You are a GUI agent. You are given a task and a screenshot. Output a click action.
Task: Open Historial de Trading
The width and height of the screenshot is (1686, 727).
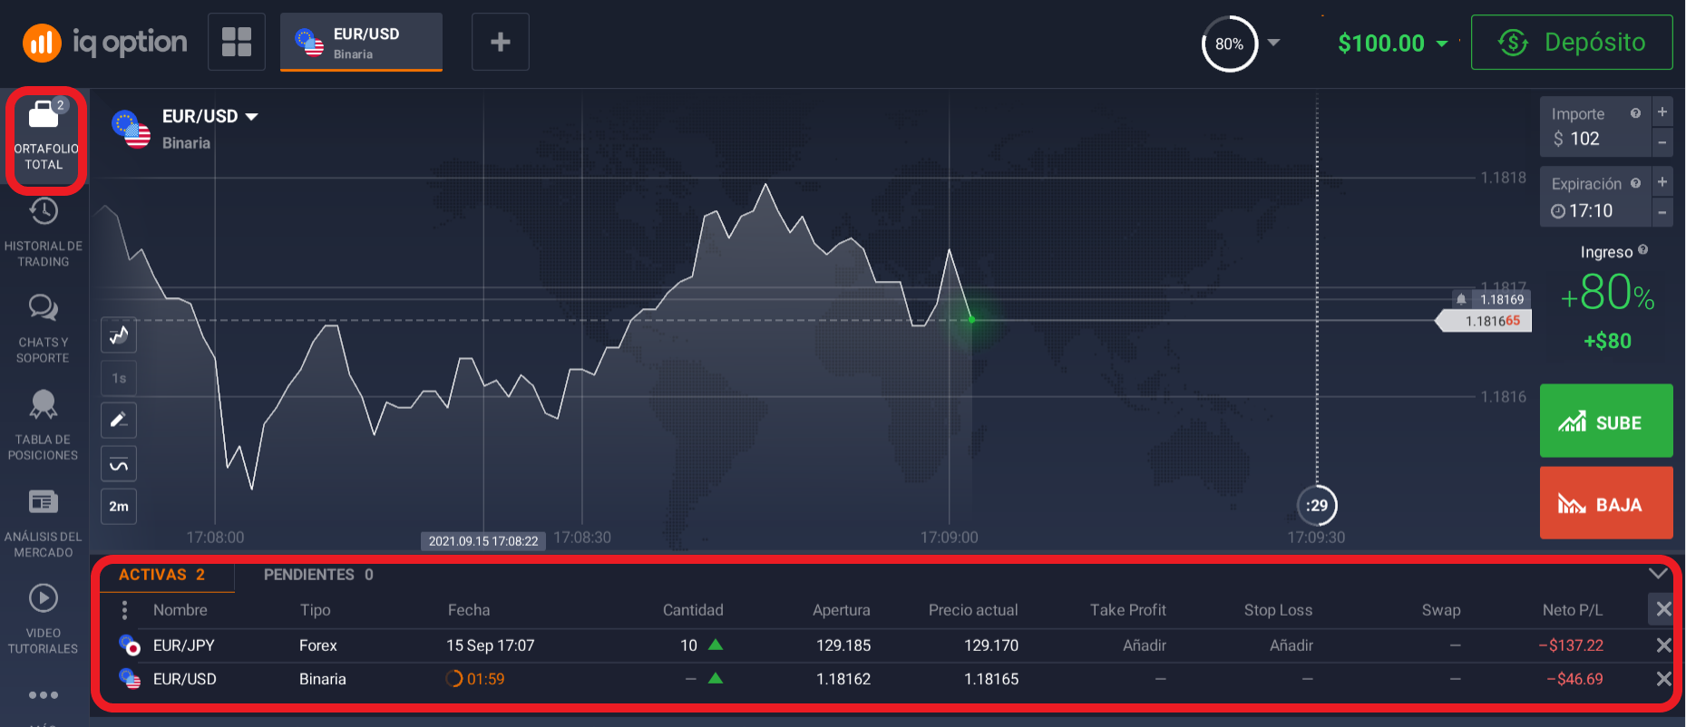click(44, 233)
